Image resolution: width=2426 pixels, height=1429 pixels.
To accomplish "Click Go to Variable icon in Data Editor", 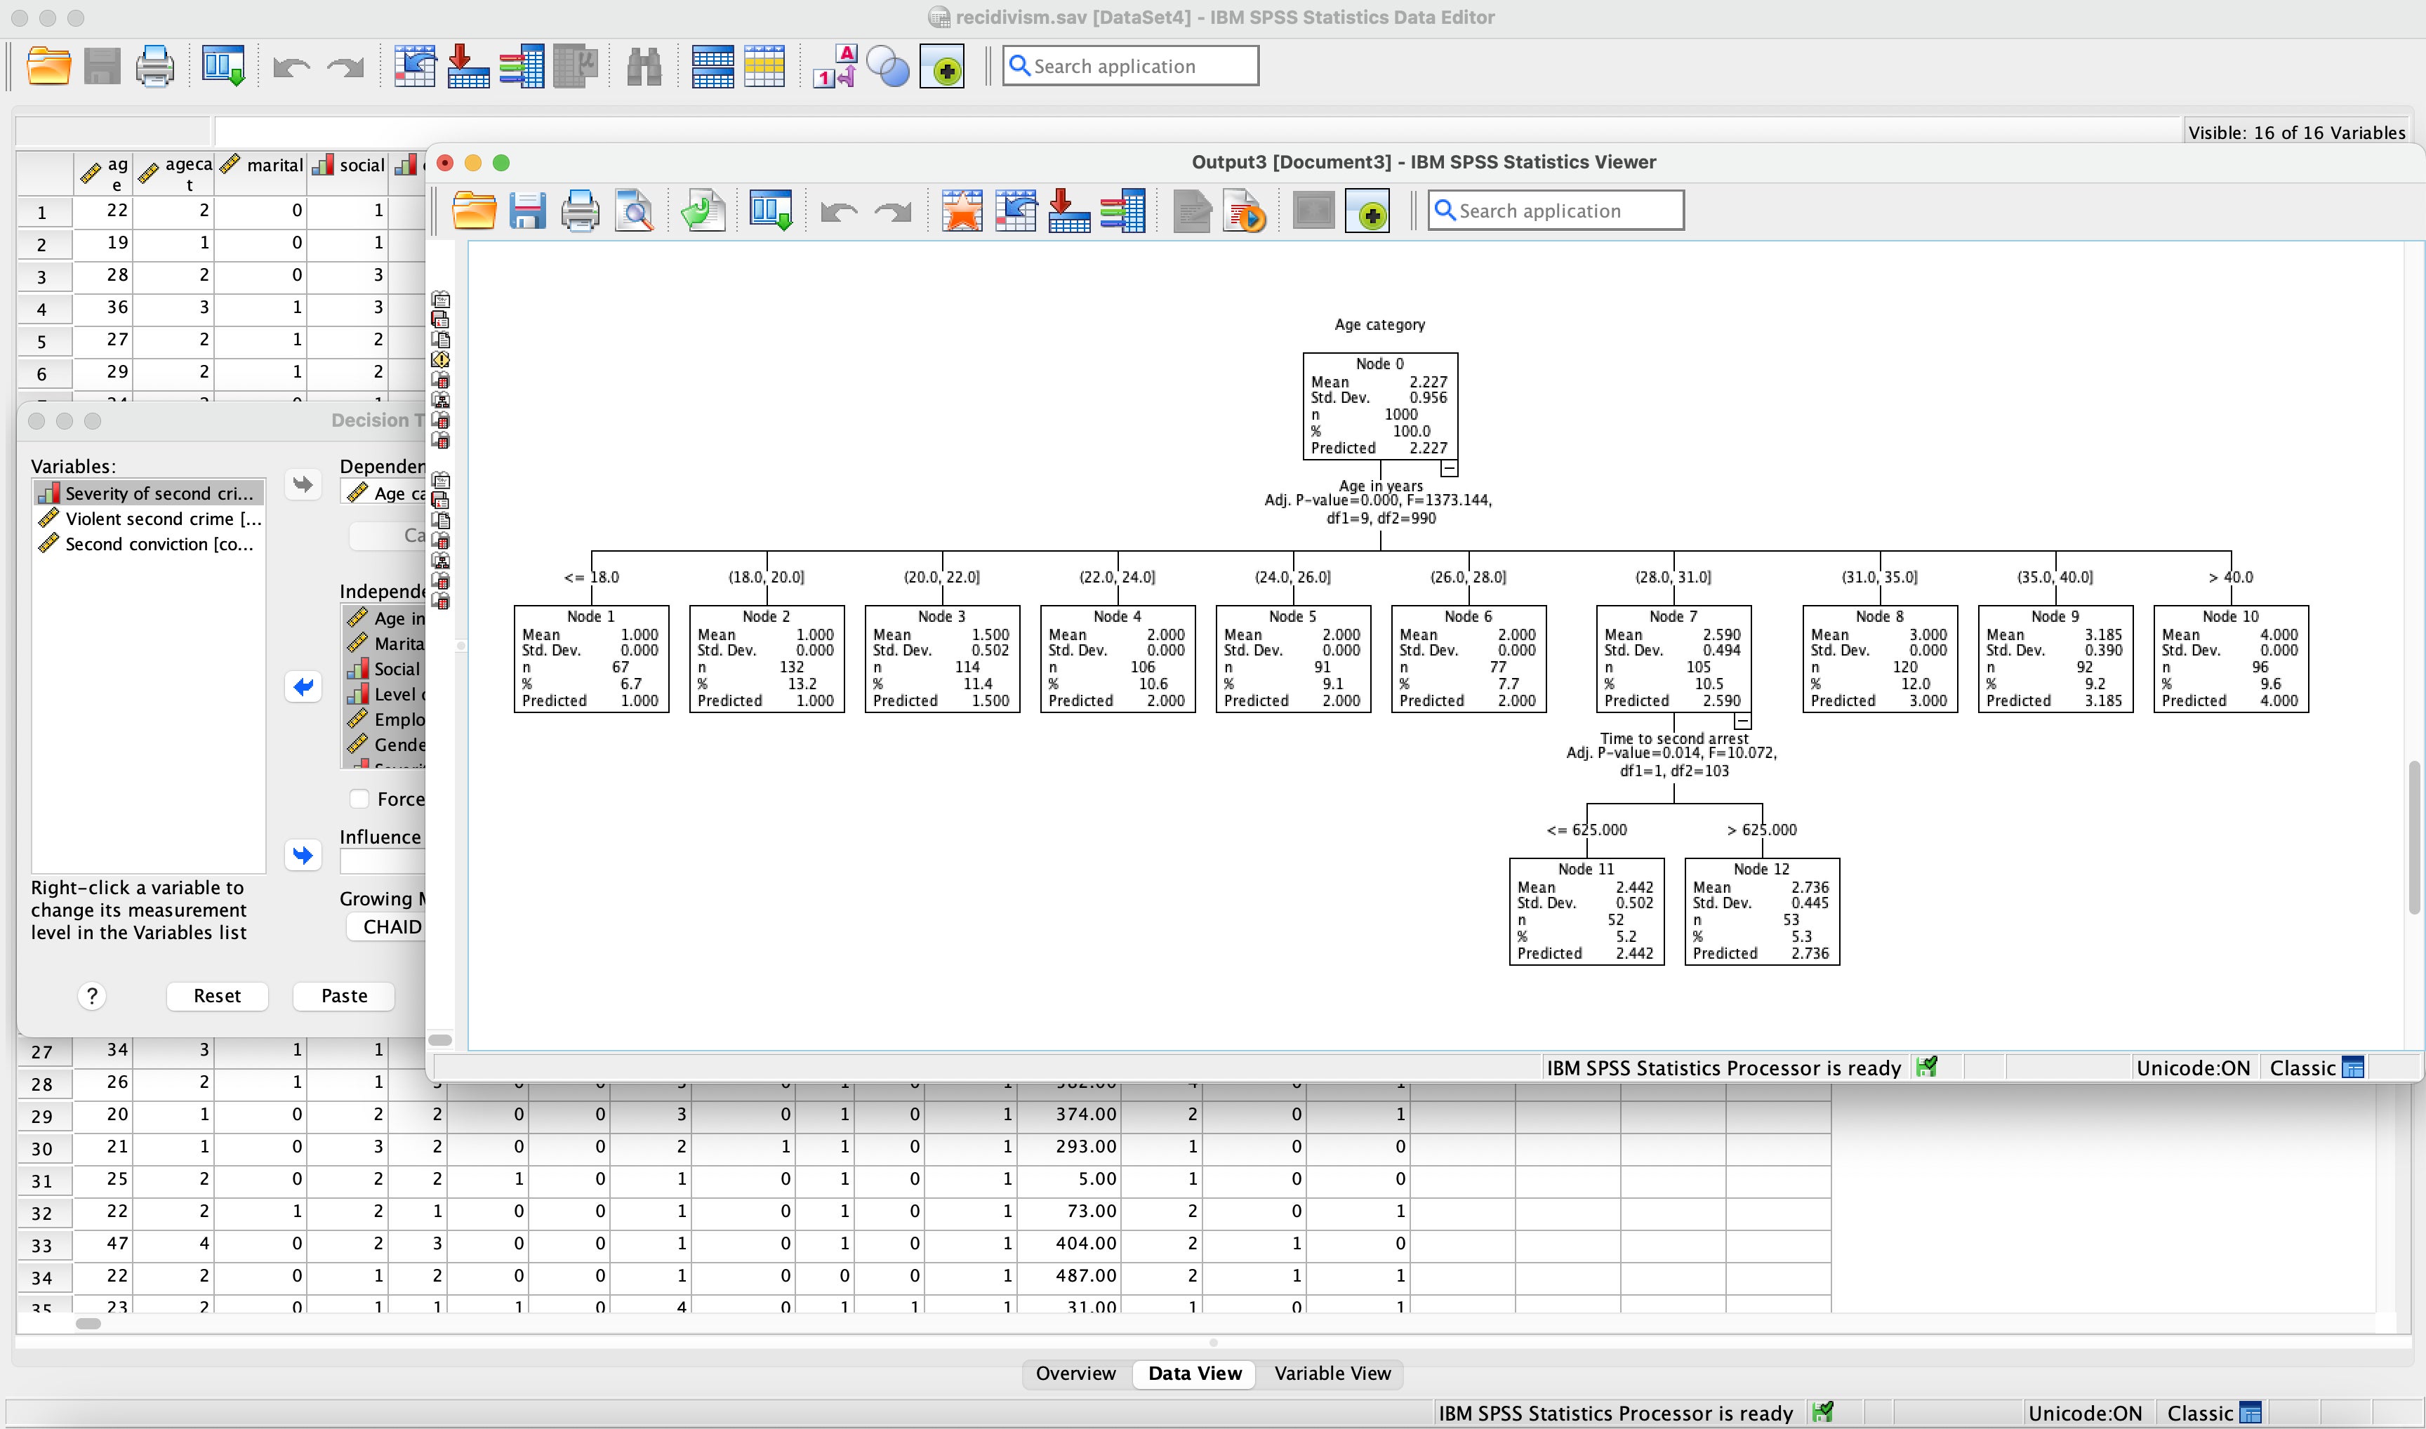I will [468, 67].
